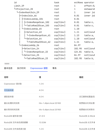Click the 名称 column header

click(6, 77)
